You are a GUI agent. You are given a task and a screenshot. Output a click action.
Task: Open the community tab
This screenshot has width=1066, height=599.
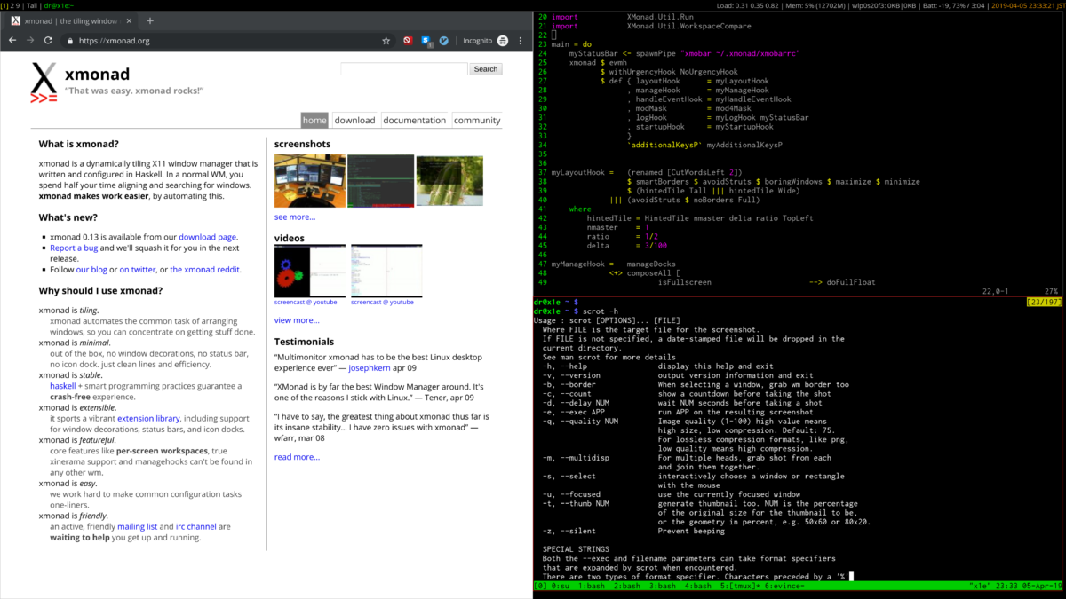tap(477, 120)
